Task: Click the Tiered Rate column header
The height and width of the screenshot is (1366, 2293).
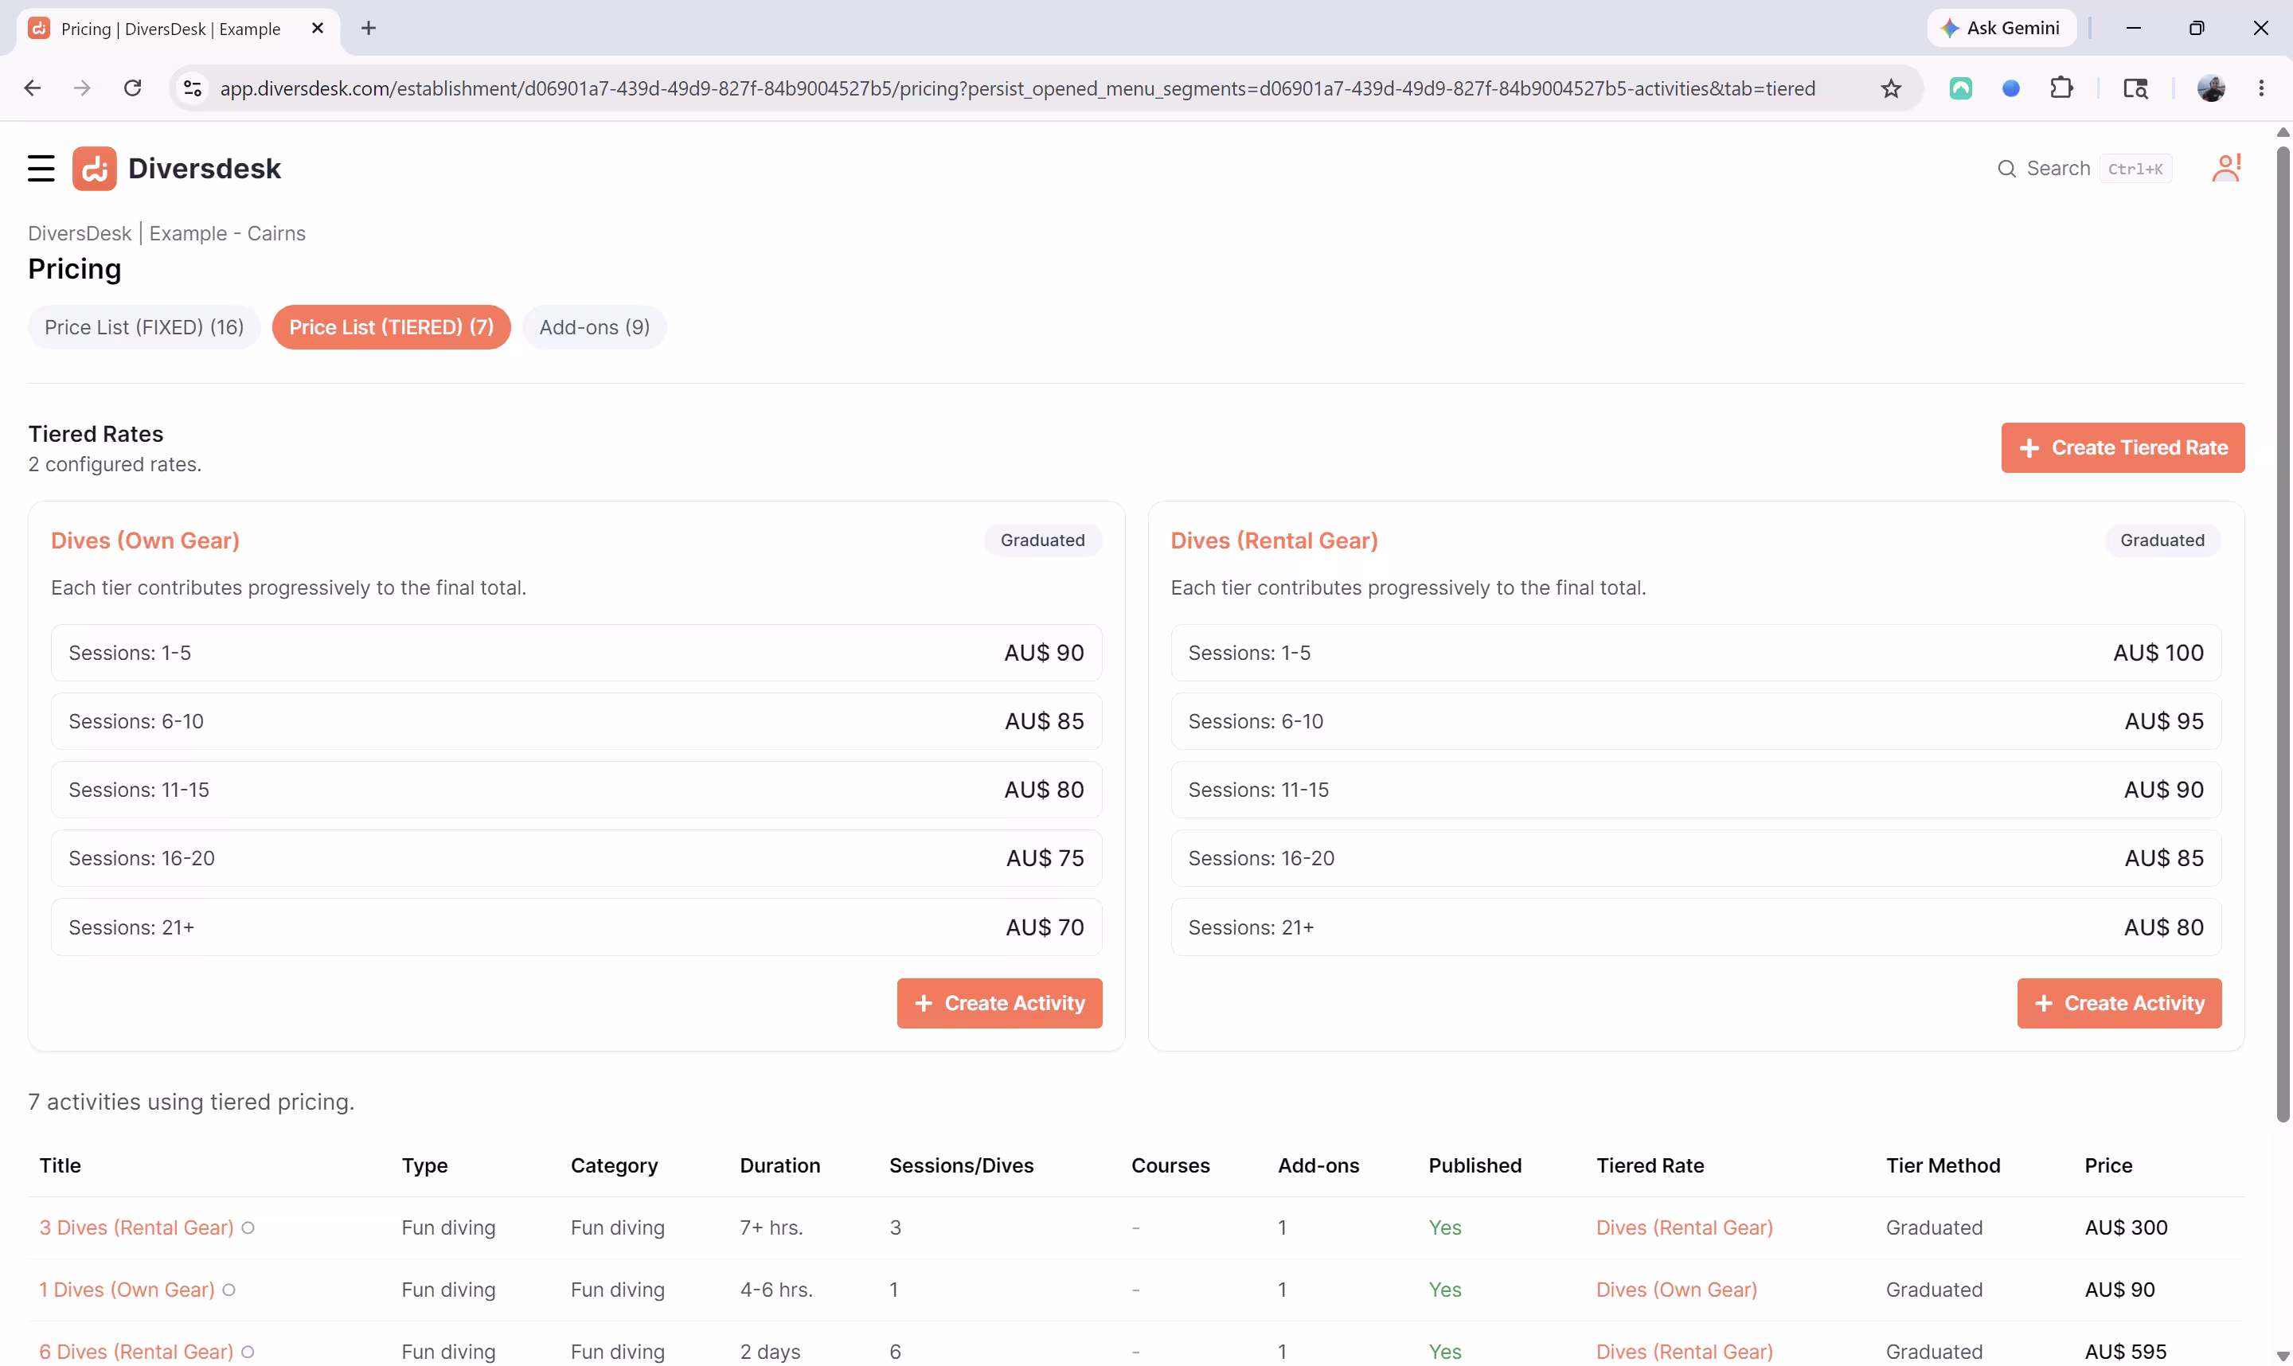Action: (1650, 1165)
